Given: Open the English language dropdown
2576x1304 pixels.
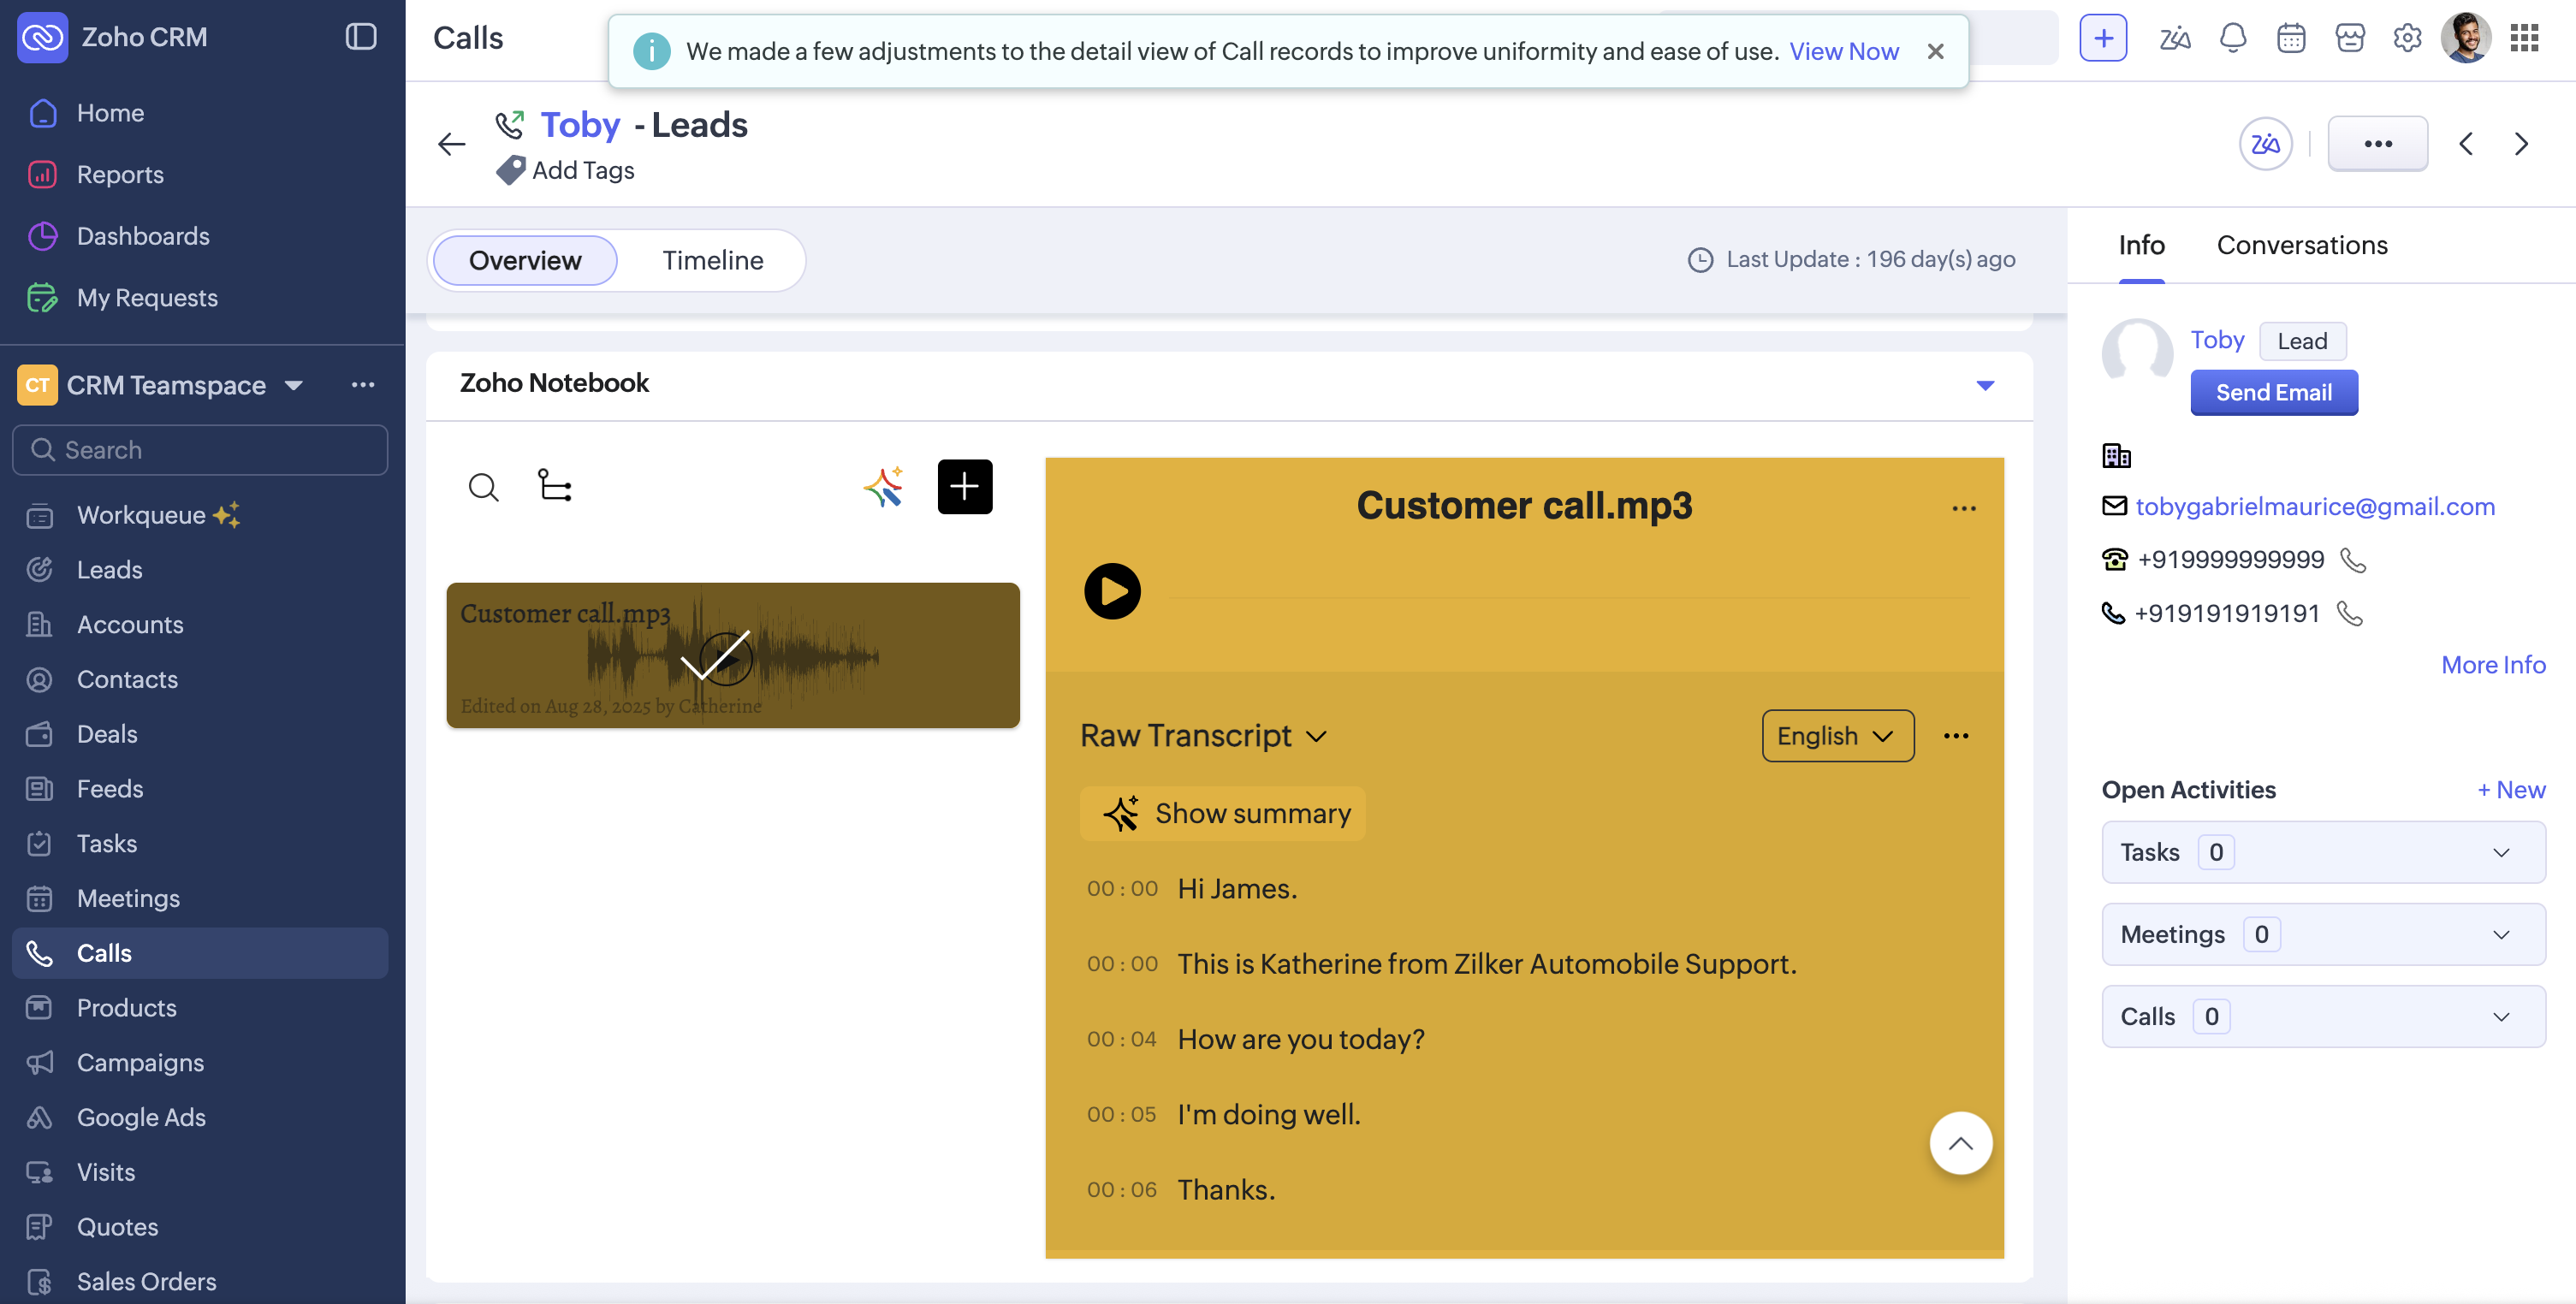Looking at the screenshot, I should pyautogui.click(x=1837, y=736).
